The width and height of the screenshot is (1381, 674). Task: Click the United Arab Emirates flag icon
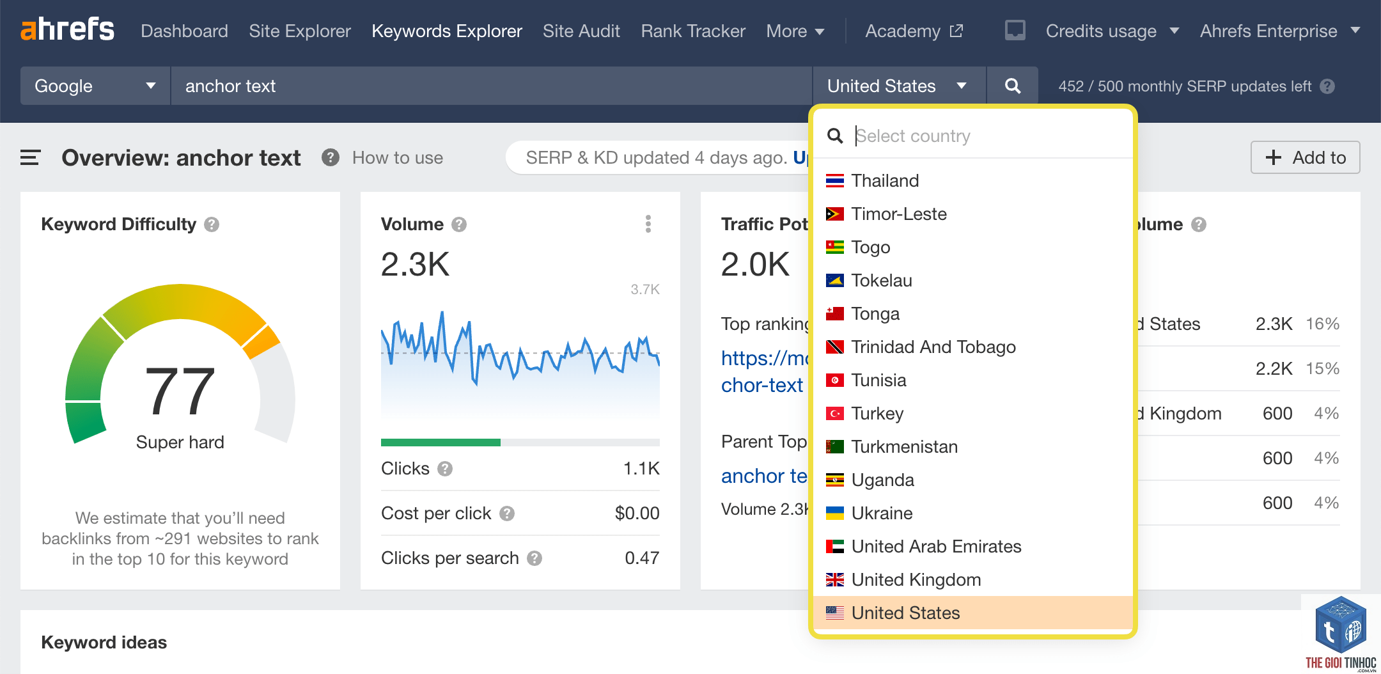[x=834, y=547]
